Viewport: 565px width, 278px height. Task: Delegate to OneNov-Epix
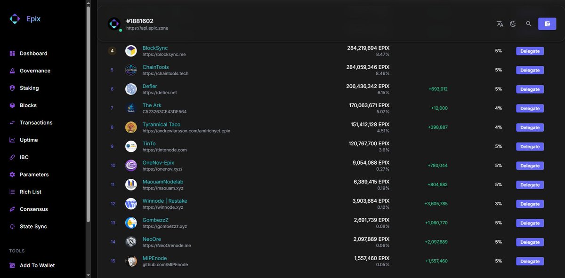[x=530, y=166]
